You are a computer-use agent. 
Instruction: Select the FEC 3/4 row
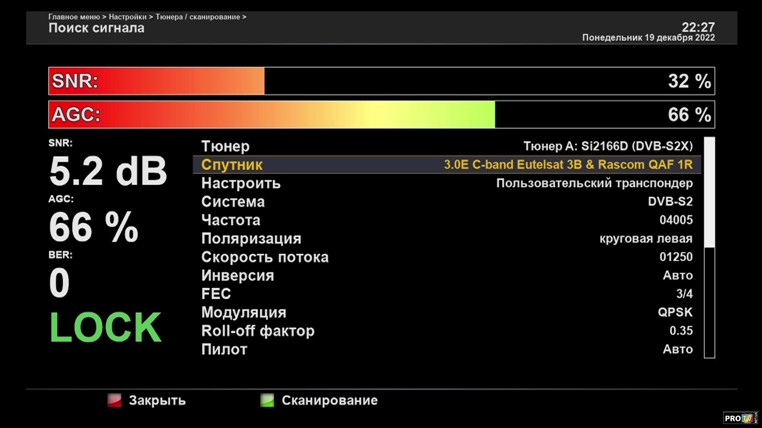(x=446, y=294)
